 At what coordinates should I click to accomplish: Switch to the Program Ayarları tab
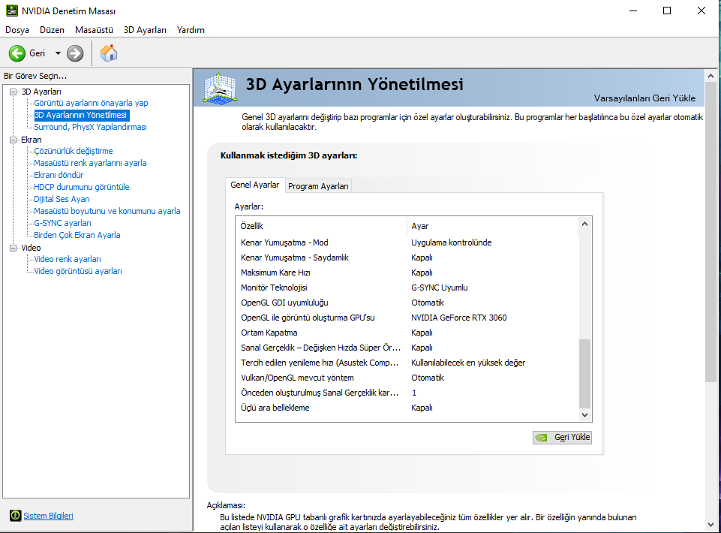(x=318, y=186)
